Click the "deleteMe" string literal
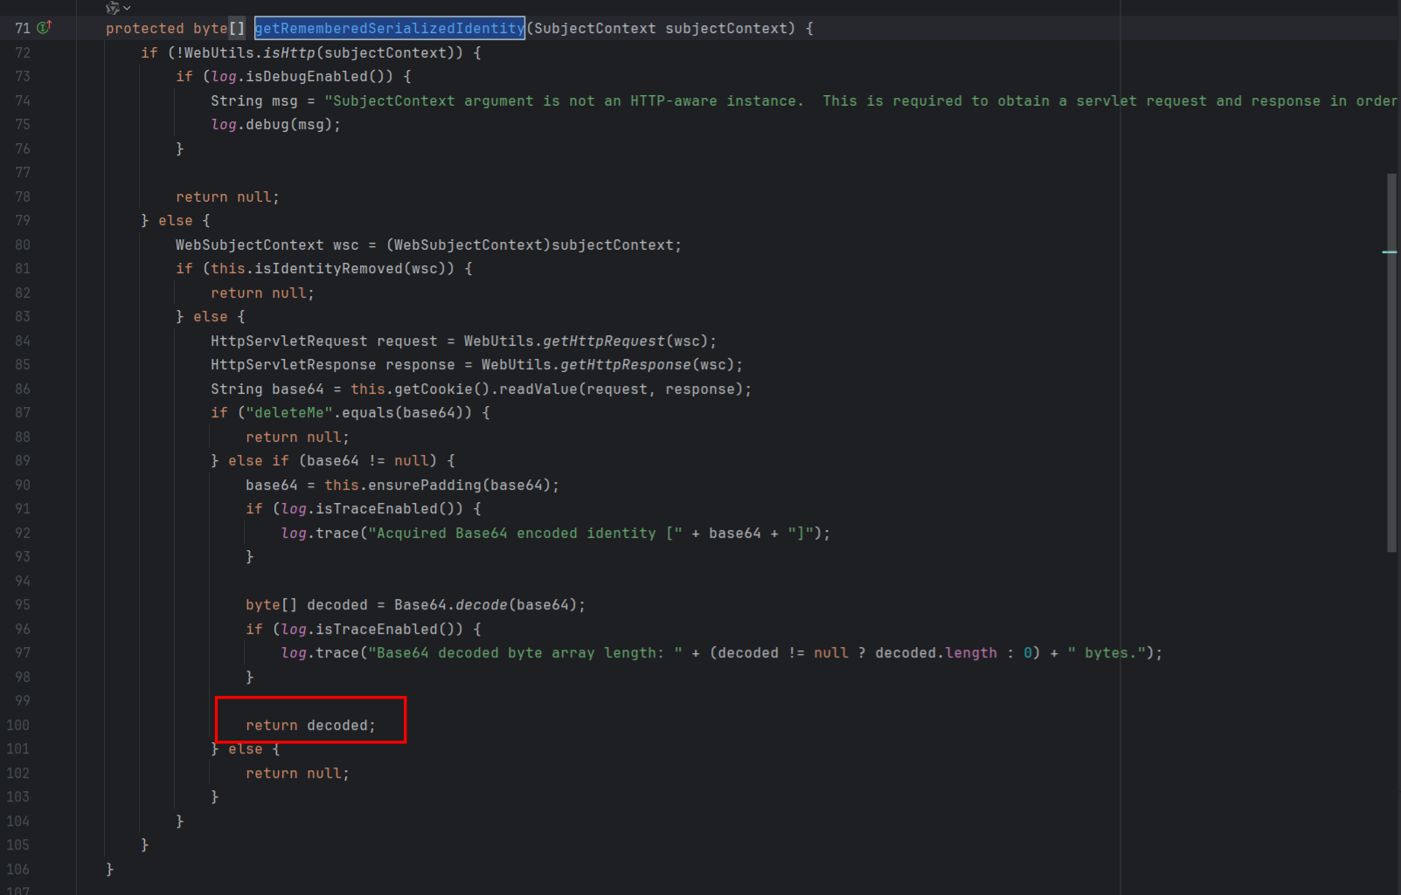Viewport: 1401px width, 895px height. coord(289,413)
